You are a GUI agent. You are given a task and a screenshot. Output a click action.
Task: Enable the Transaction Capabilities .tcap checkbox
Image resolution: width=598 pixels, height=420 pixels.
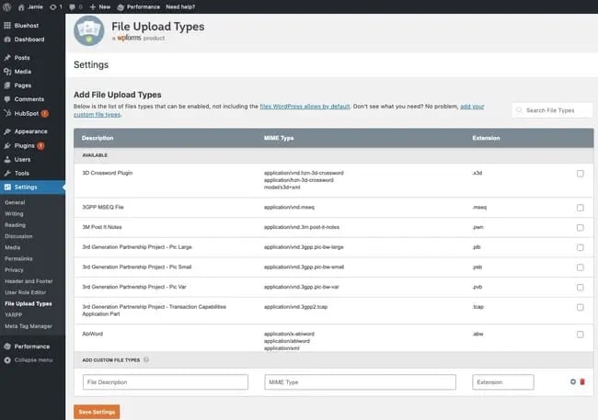pyautogui.click(x=581, y=307)
